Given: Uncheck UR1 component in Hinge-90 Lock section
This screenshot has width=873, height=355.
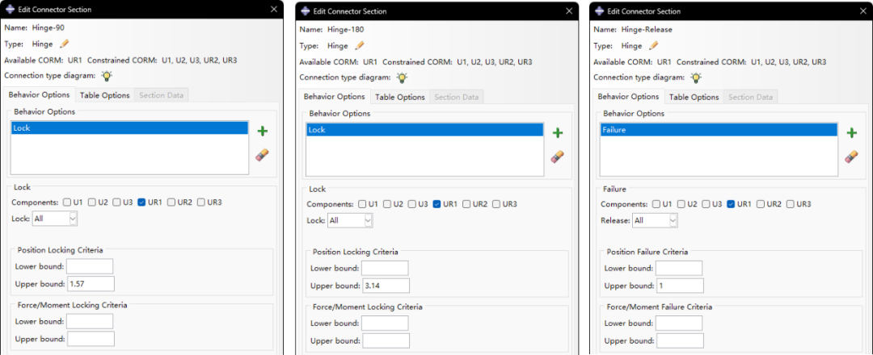Looking at the screenshot, I should (x=142, y=202).
